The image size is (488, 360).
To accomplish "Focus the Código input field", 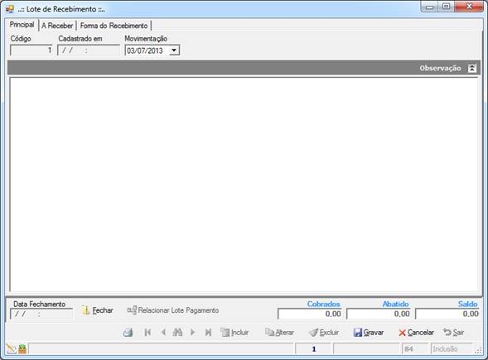I will pos(31,50).
